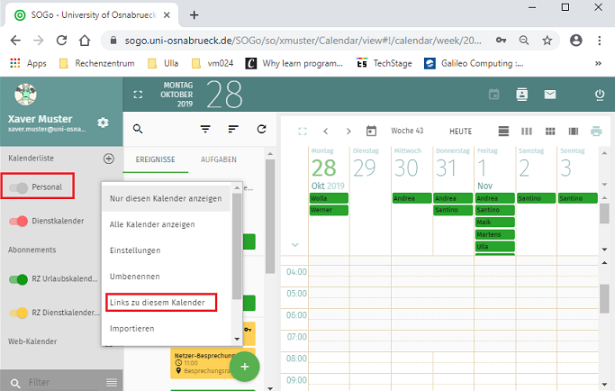The width and height of the screenshot is (615, 391).
Task: Click the add calendar plus icon
Action: (109, 159)
